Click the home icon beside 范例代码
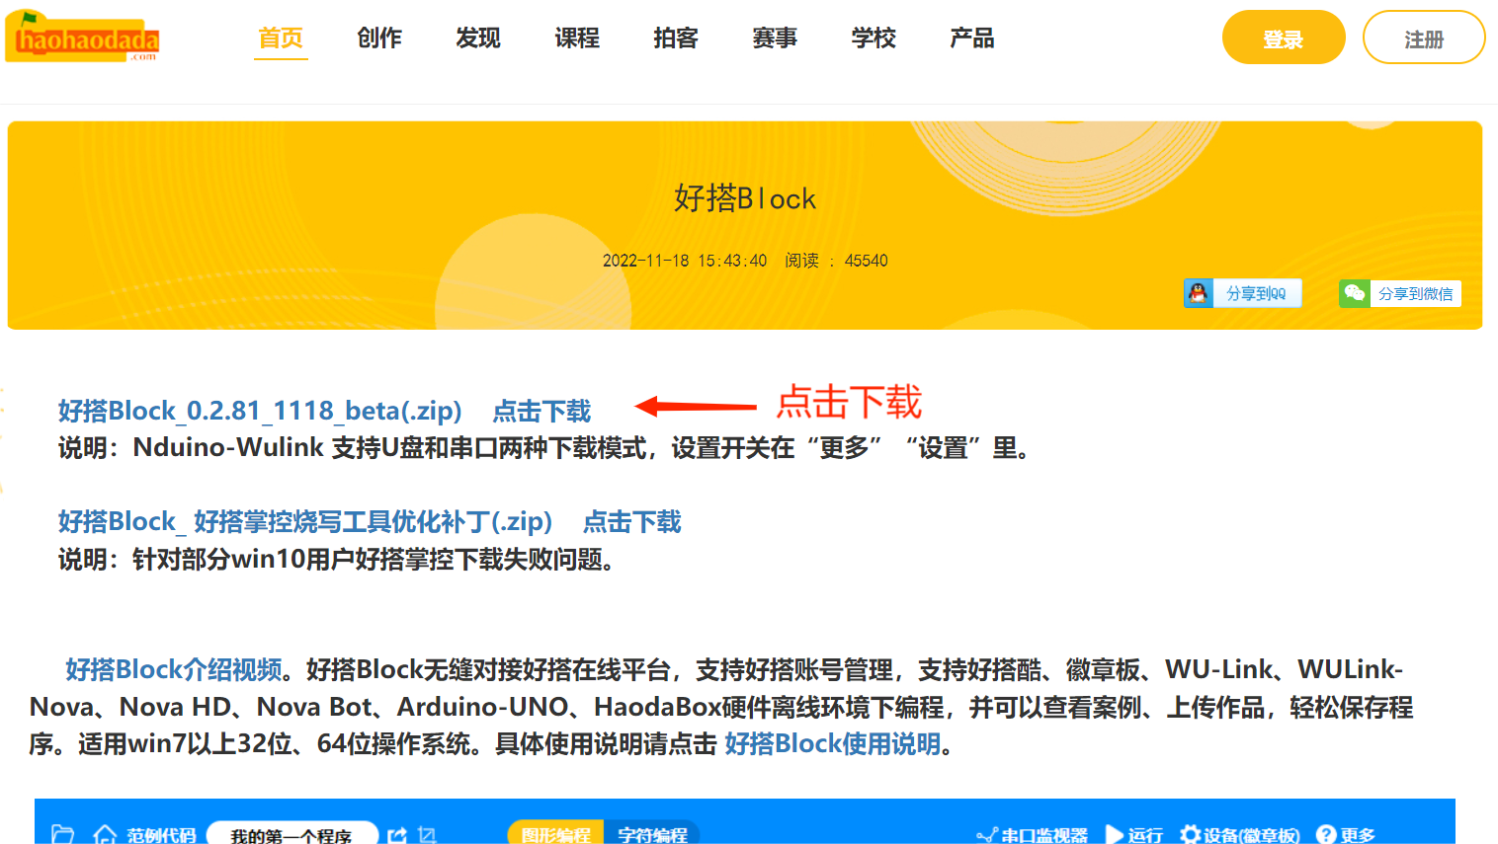The height and width of the screenshot is (844, 1498). [x=105, y=835]
